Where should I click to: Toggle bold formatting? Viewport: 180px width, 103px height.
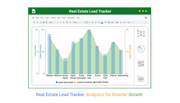pyautogui.click(x=93, y=22)
